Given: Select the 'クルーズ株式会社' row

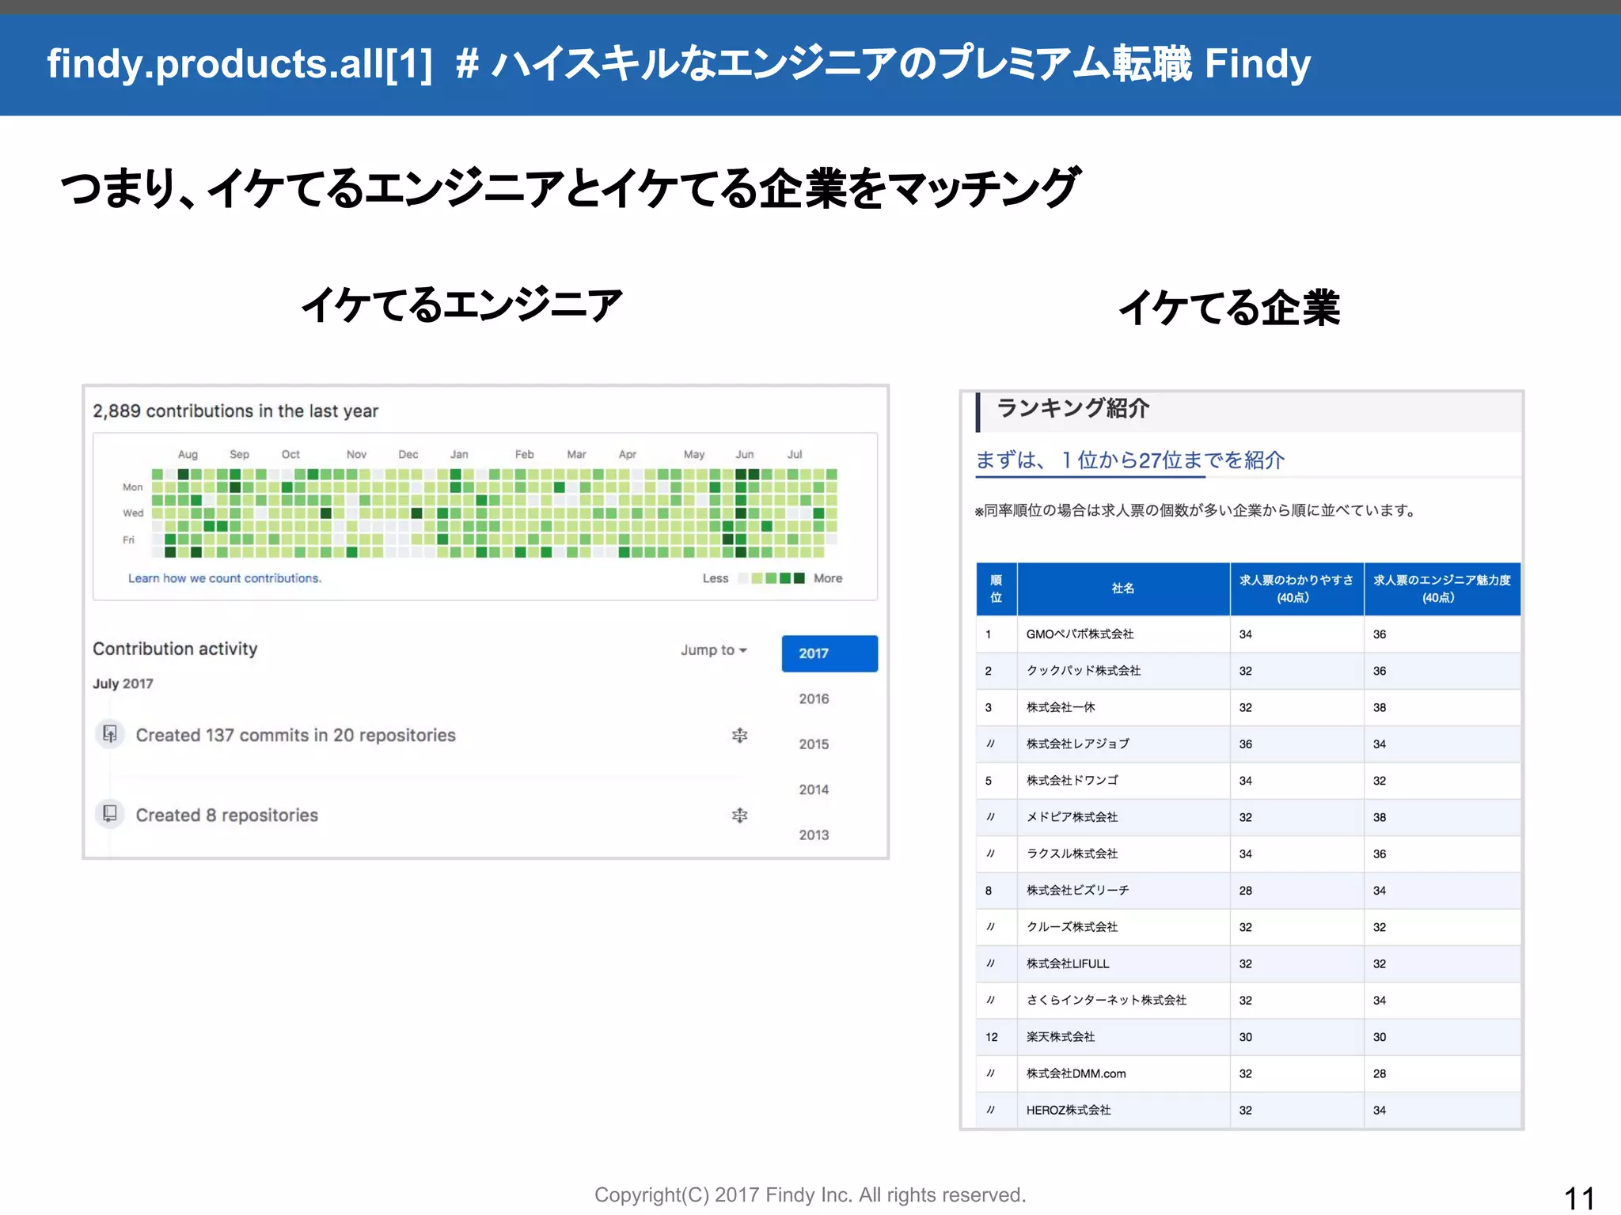Looking at the screenshot, I should (1248, 927).
